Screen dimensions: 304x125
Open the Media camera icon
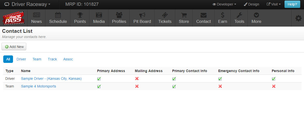click(99, 15)
